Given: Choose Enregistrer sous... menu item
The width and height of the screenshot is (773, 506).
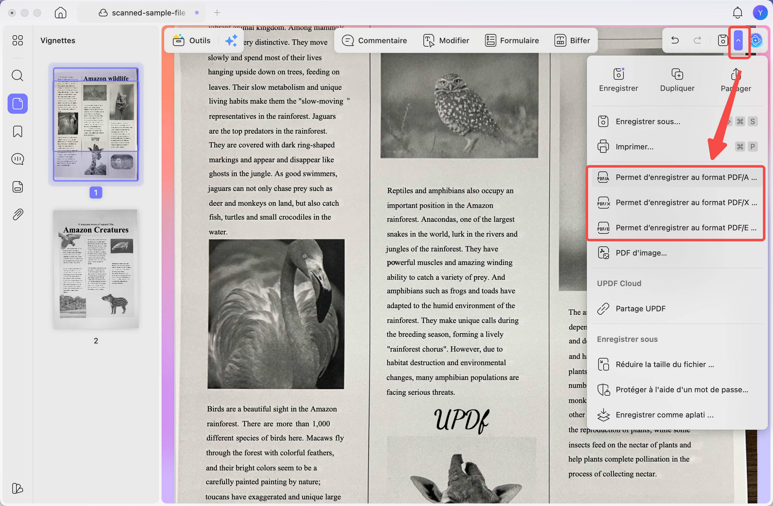Looking at the screenshot, I should (x=677, y=122).
